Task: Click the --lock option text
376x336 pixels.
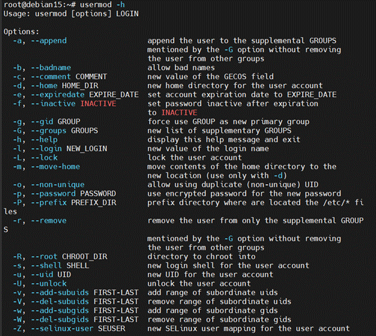Action: click(44, 158)
